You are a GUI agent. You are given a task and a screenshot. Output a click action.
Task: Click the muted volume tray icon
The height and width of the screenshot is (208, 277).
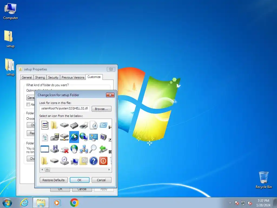250,203
